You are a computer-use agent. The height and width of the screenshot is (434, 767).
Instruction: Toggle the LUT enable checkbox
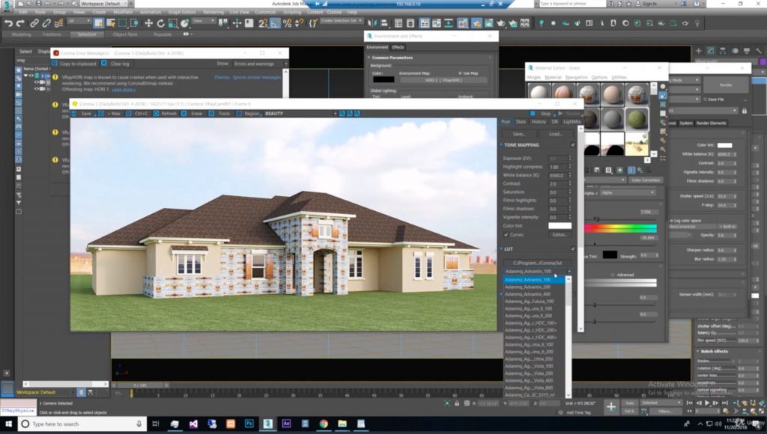573,249
